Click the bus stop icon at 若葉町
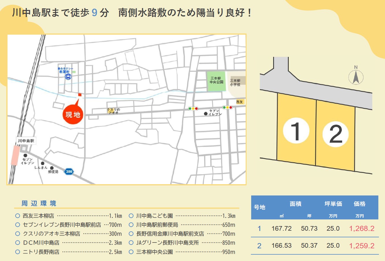385x261 pixels. [68, 77]
